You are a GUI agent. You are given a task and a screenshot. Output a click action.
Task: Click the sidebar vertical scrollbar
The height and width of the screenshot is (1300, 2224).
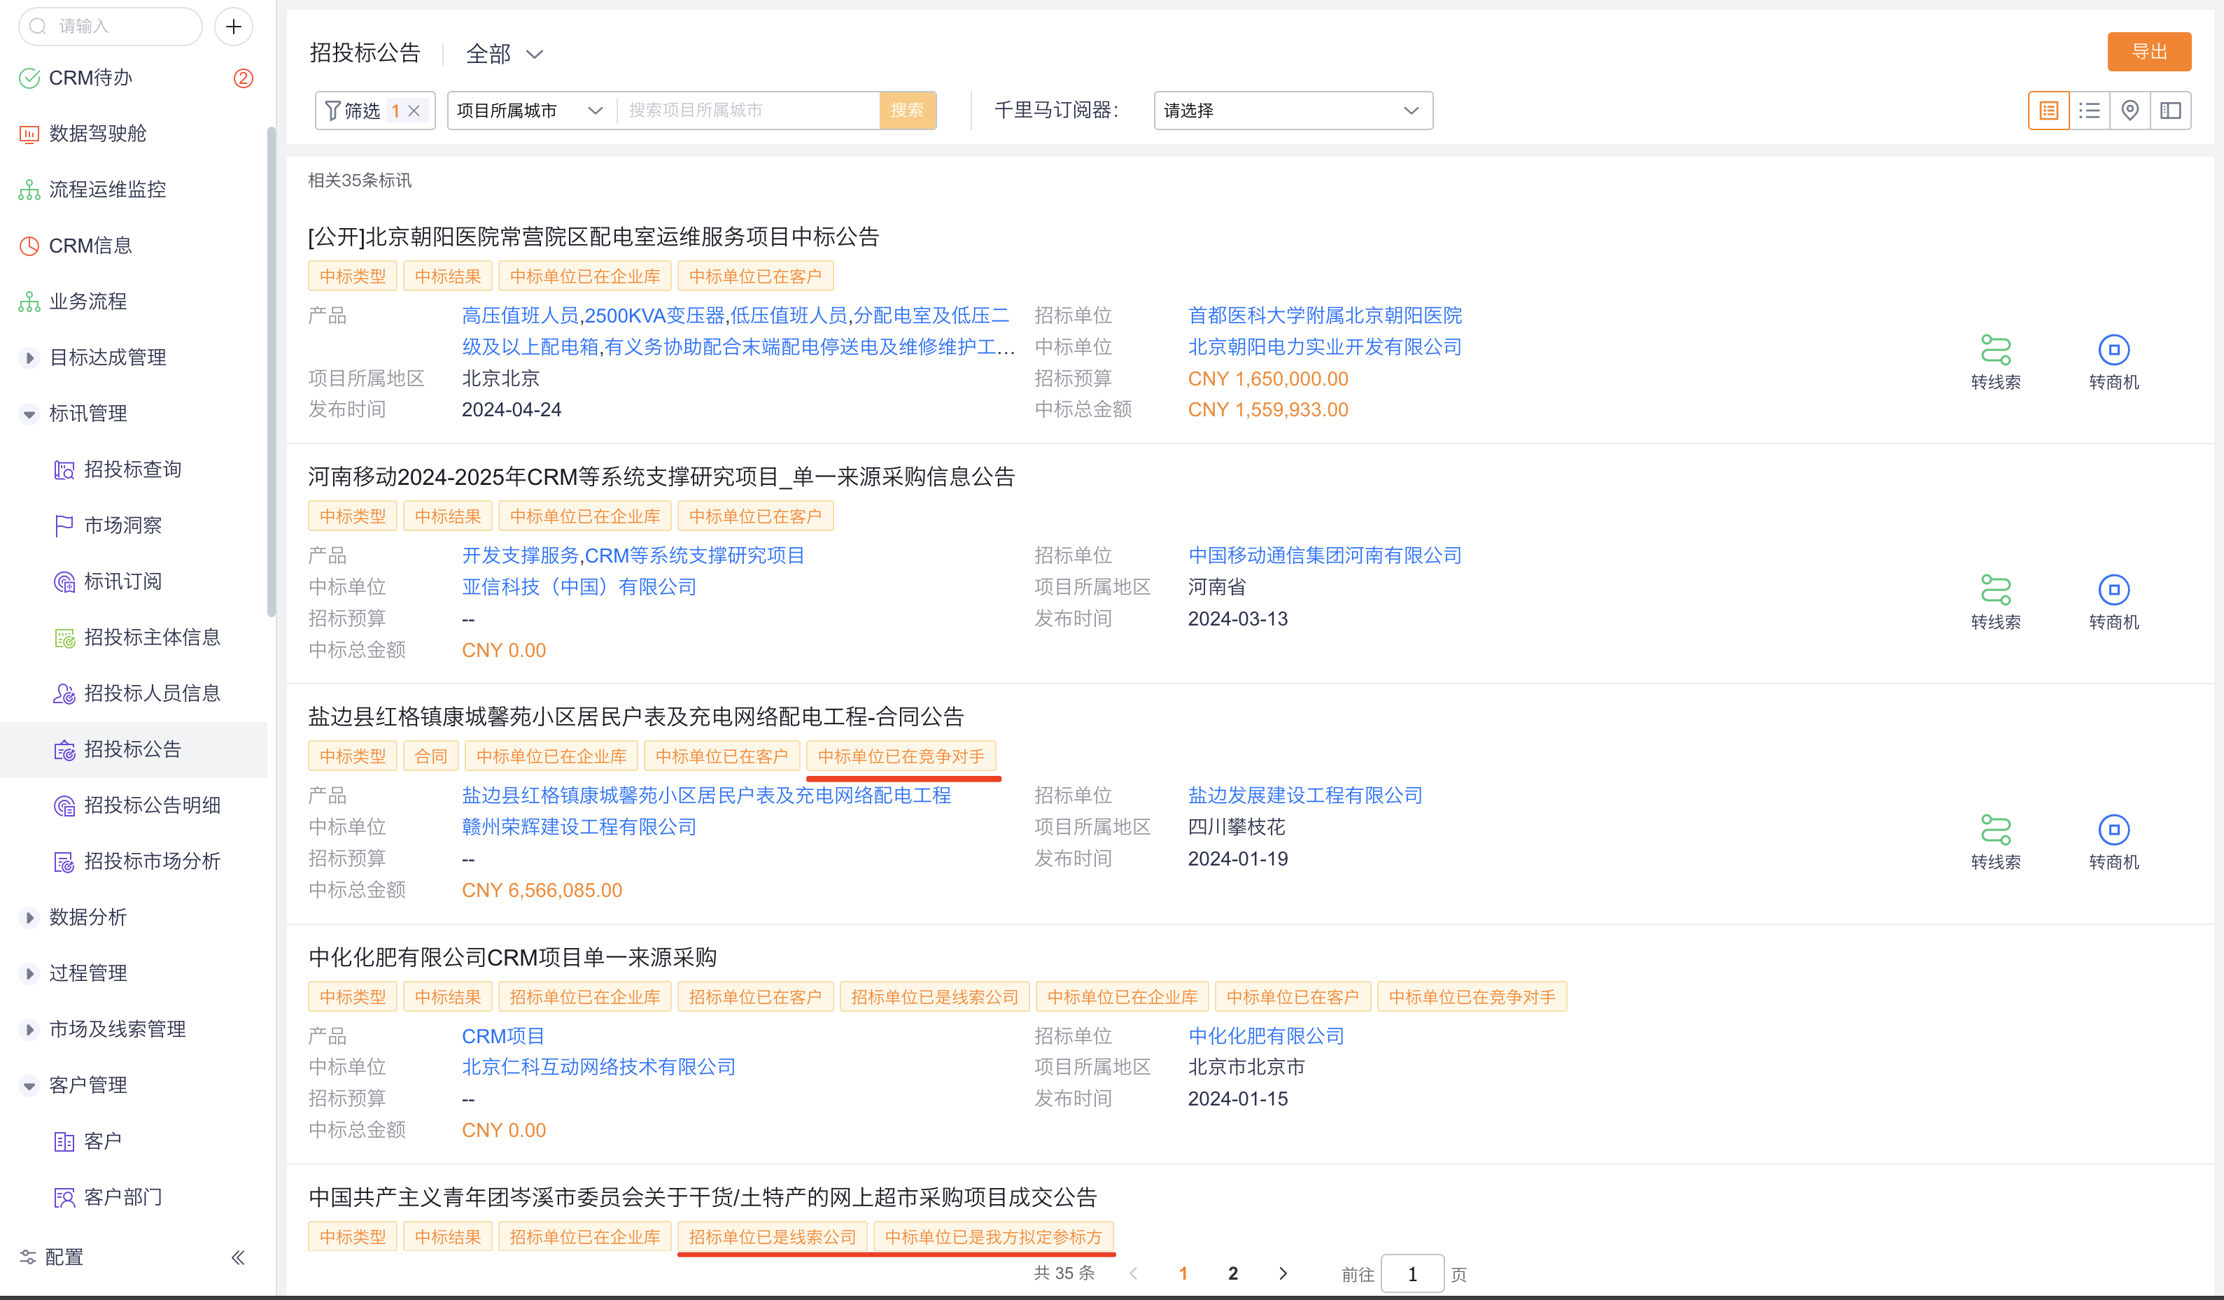271,371
